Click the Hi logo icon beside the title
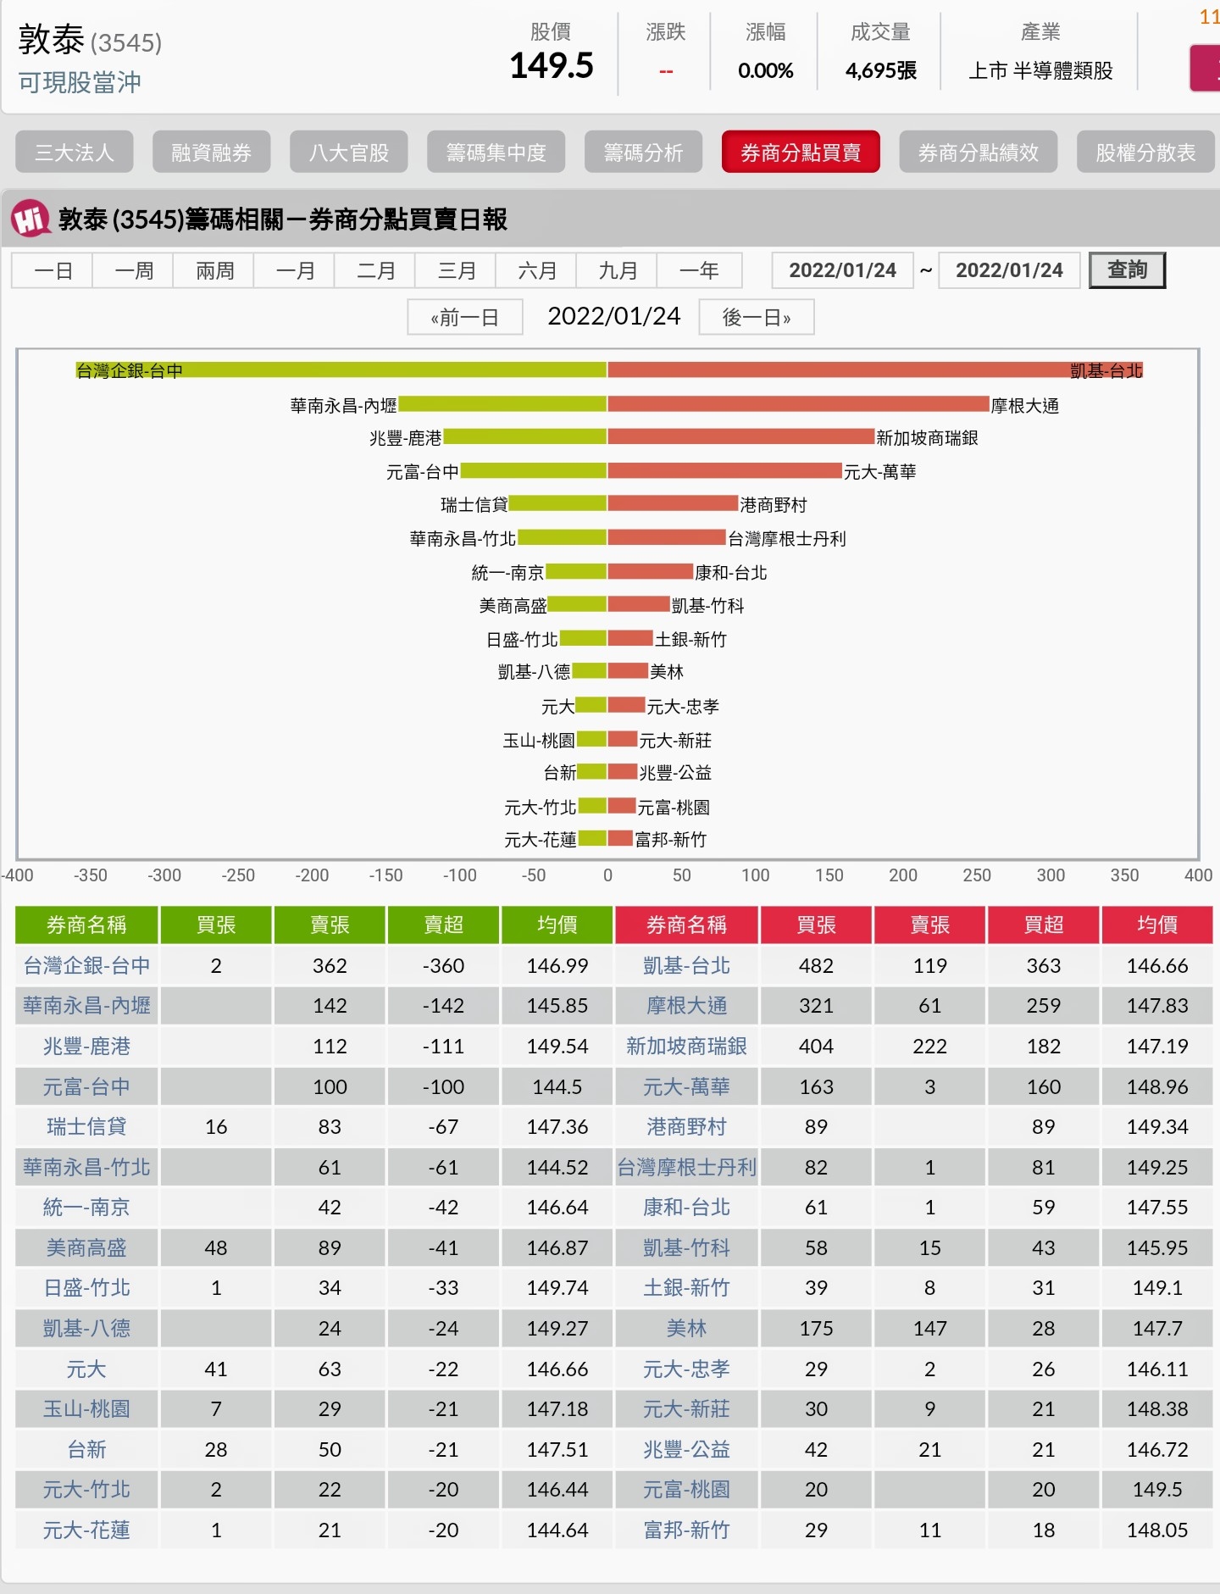1220x1594 pixels. [30, 219]
